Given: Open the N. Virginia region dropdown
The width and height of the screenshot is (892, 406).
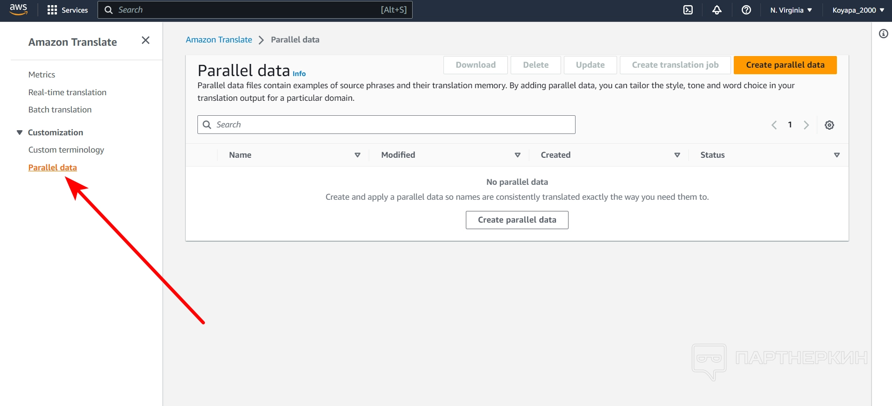Looking at the screenshot, I should point(791,10).
